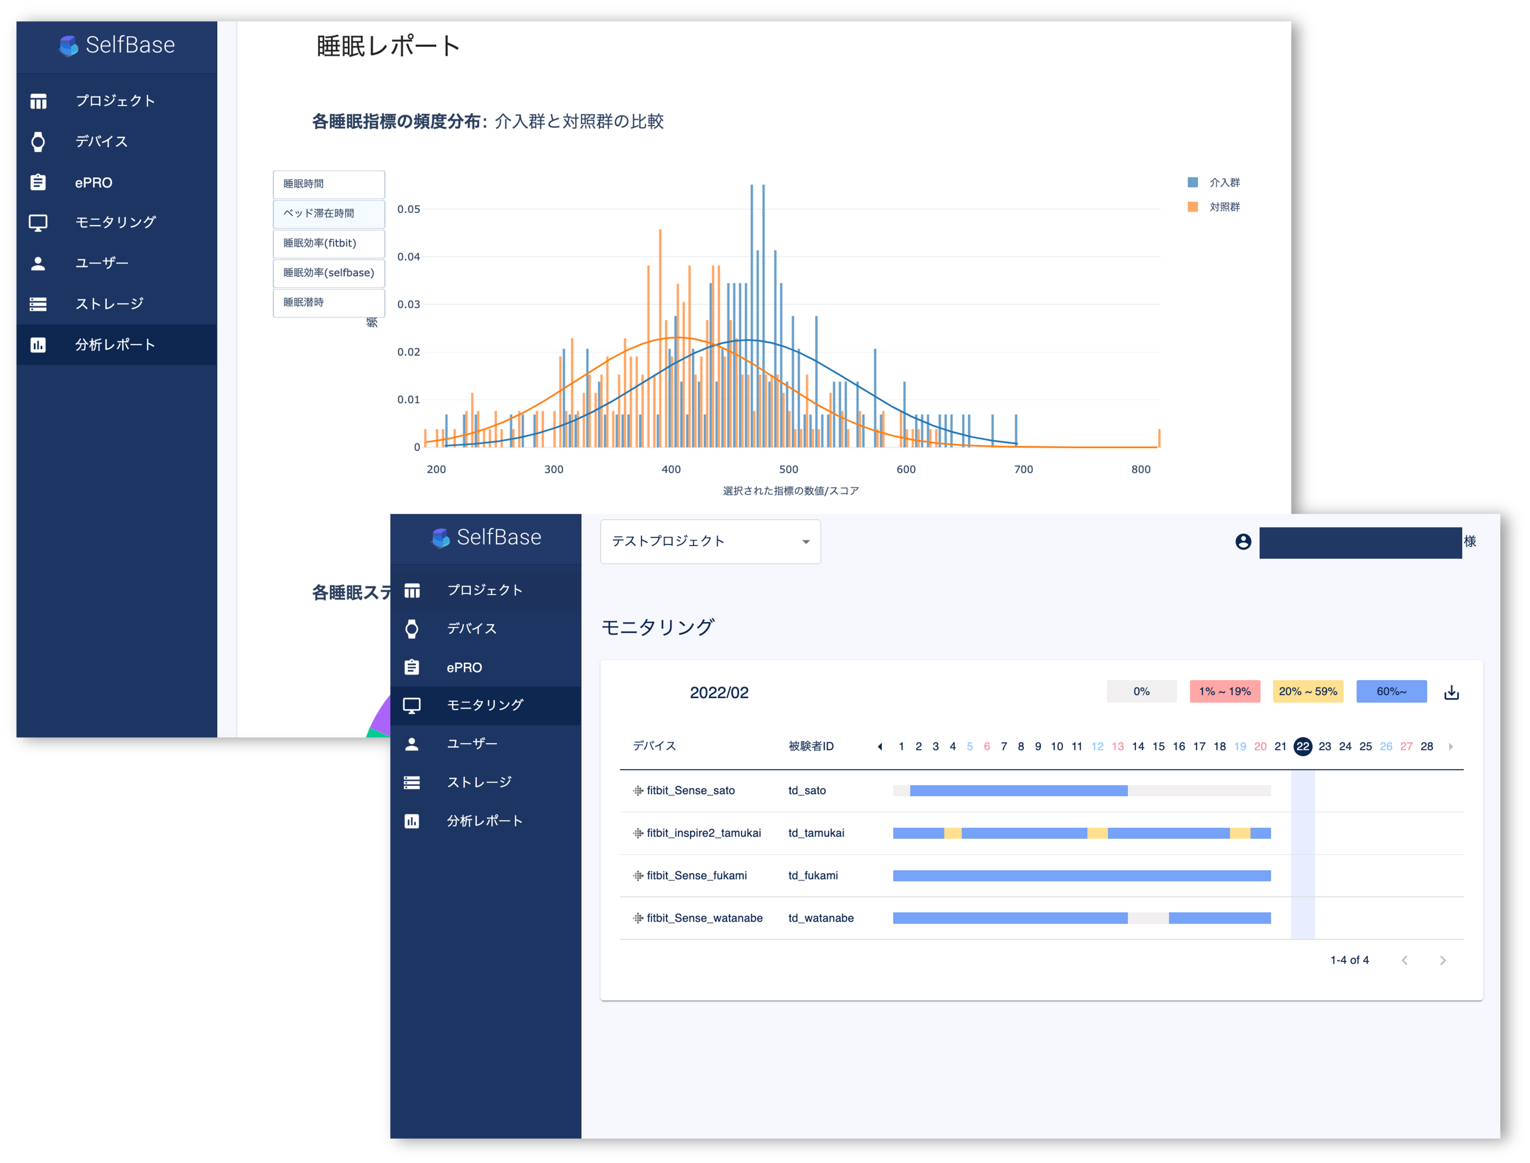Click the Devices watch icon in the front sidebar

pos(412,629)
